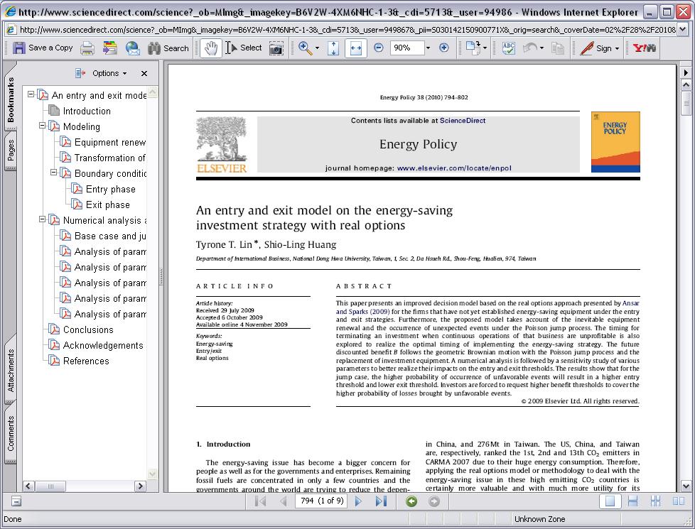Open www.elsevier.com/locate/enpol journal homepage link
This screenshot has width=695, height=529.
pos(454,168)
